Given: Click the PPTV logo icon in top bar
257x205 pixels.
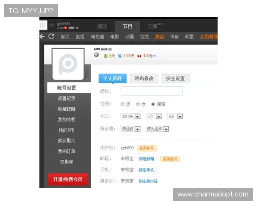Looking at the screenshot, I should (x=43, y=25).
